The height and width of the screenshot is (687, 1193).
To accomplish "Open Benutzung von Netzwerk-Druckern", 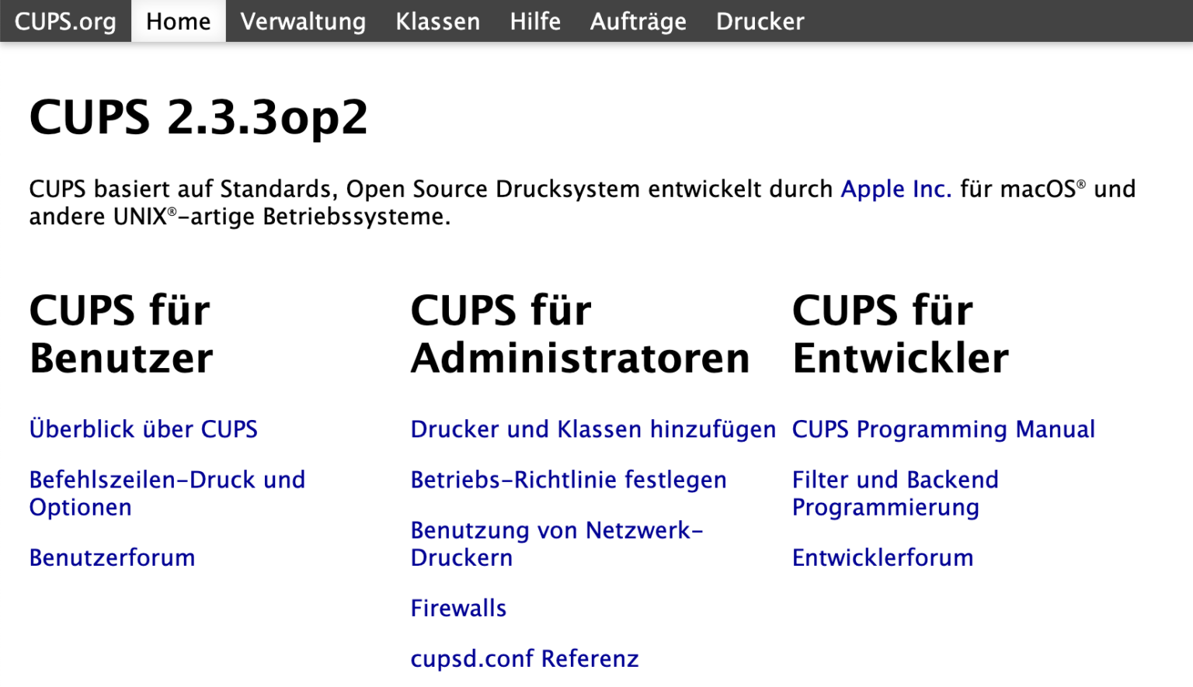I will pos(556,543).
